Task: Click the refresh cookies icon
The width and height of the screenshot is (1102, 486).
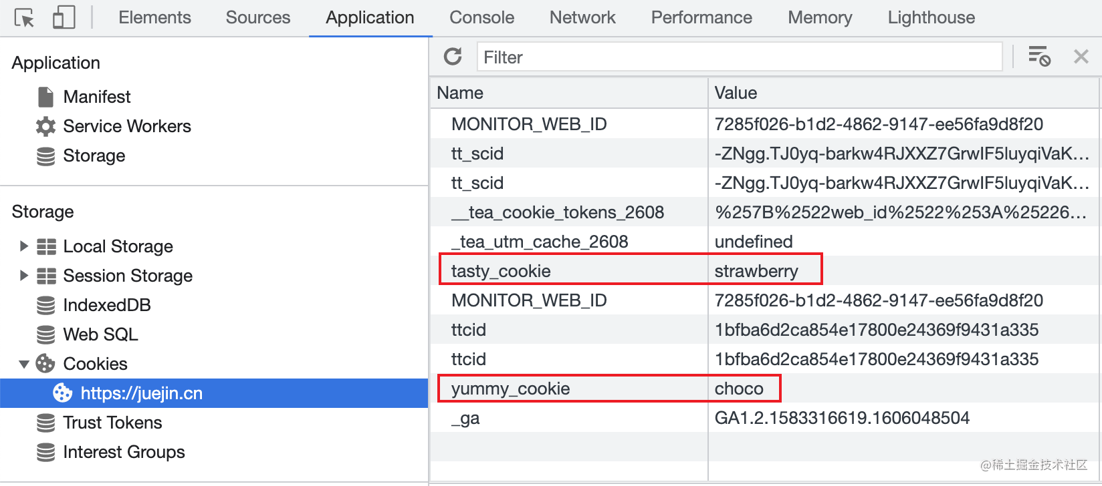Action: pos(453,57)
